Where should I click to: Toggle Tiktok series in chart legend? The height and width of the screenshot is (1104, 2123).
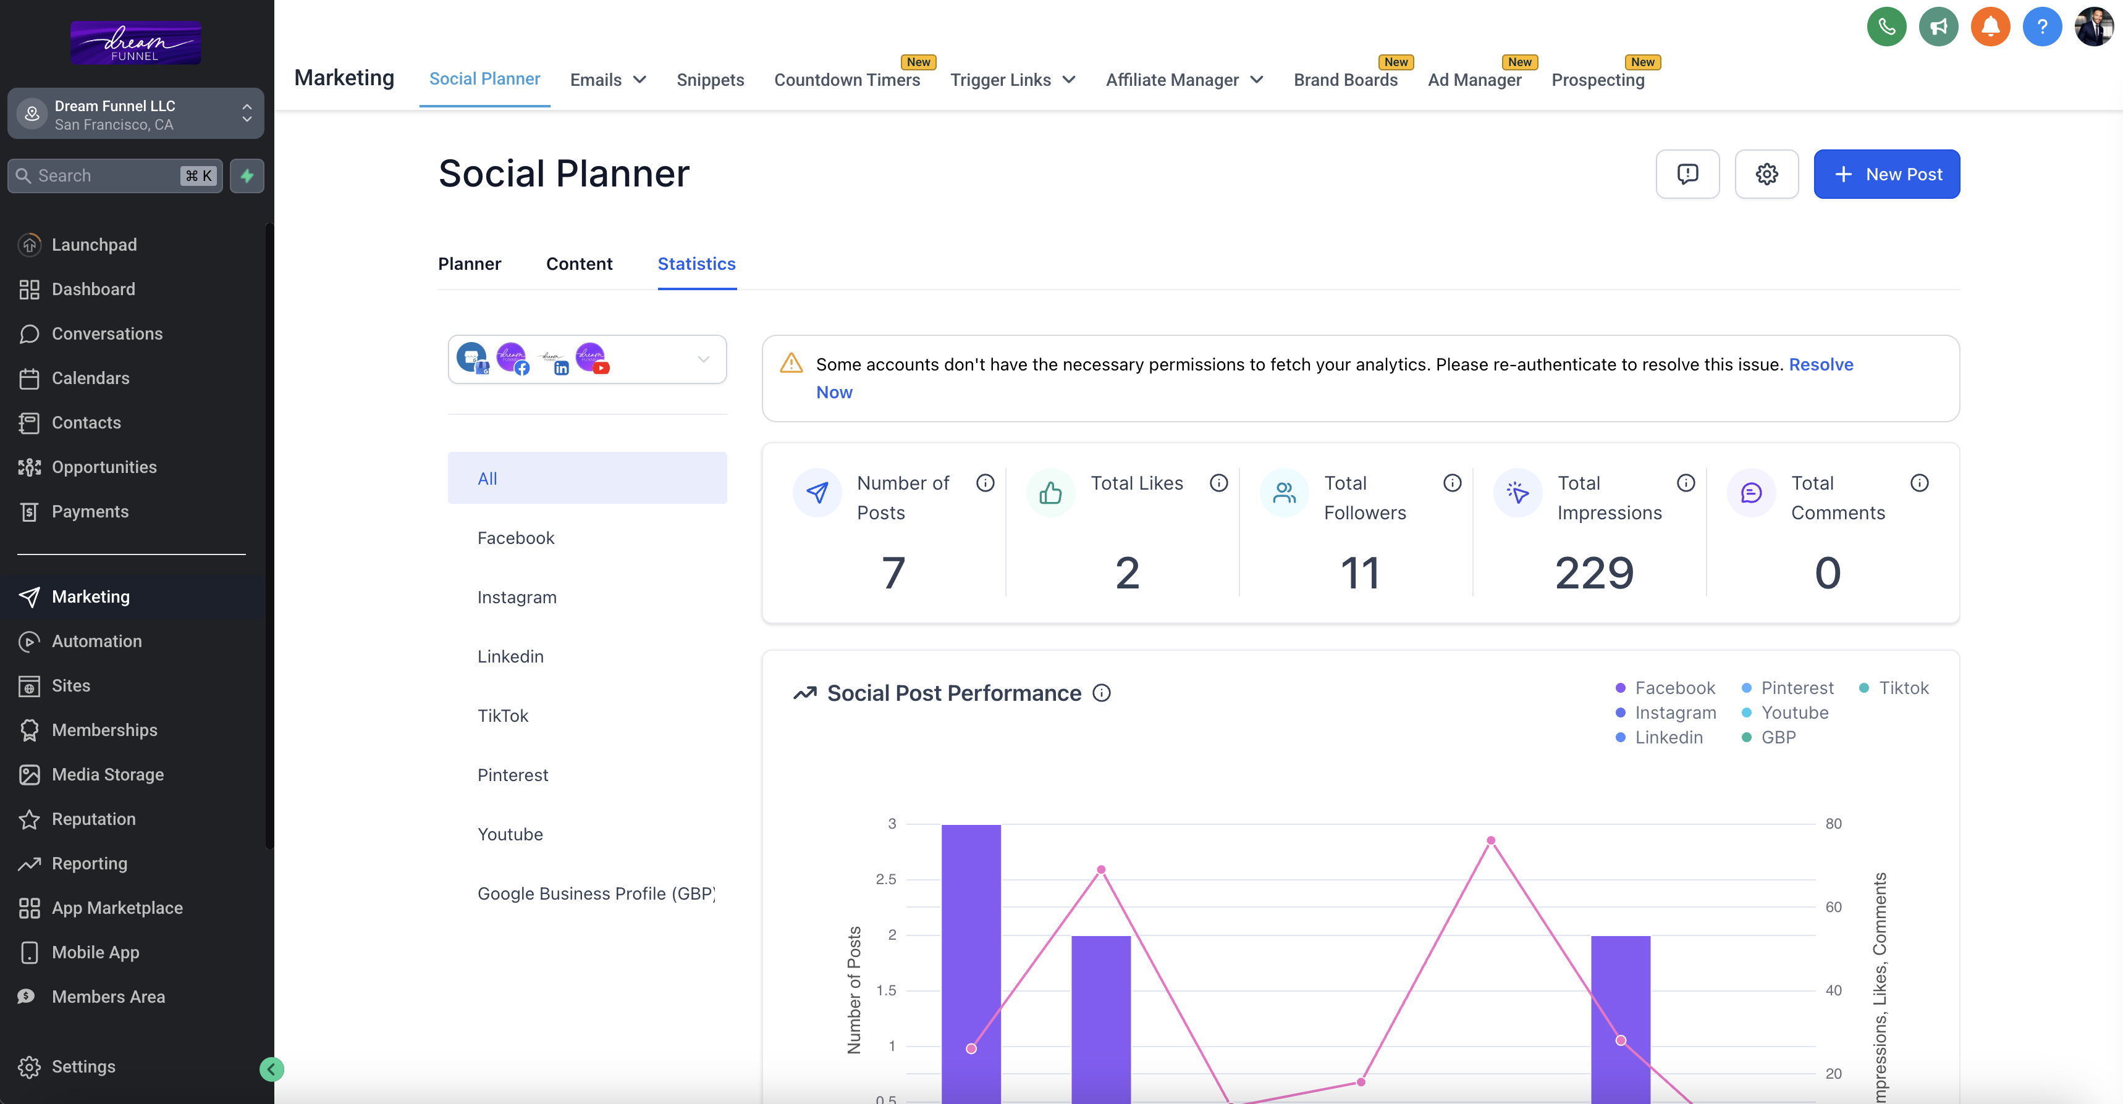click(x=1894, y=688)
